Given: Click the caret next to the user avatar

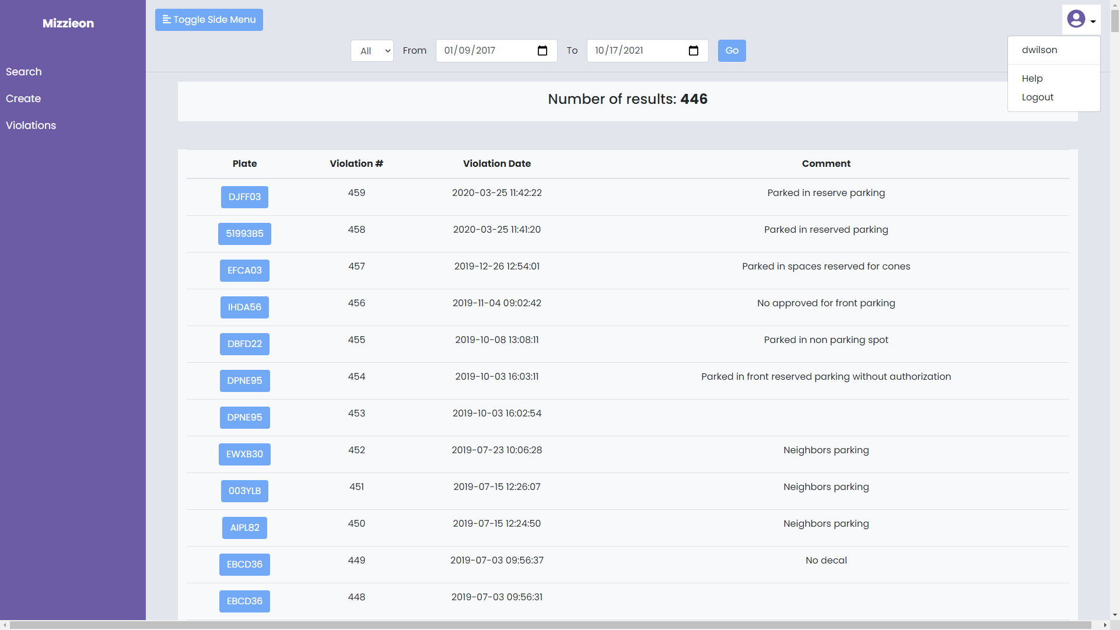Looking at the screenshot, I should 1093,22.
